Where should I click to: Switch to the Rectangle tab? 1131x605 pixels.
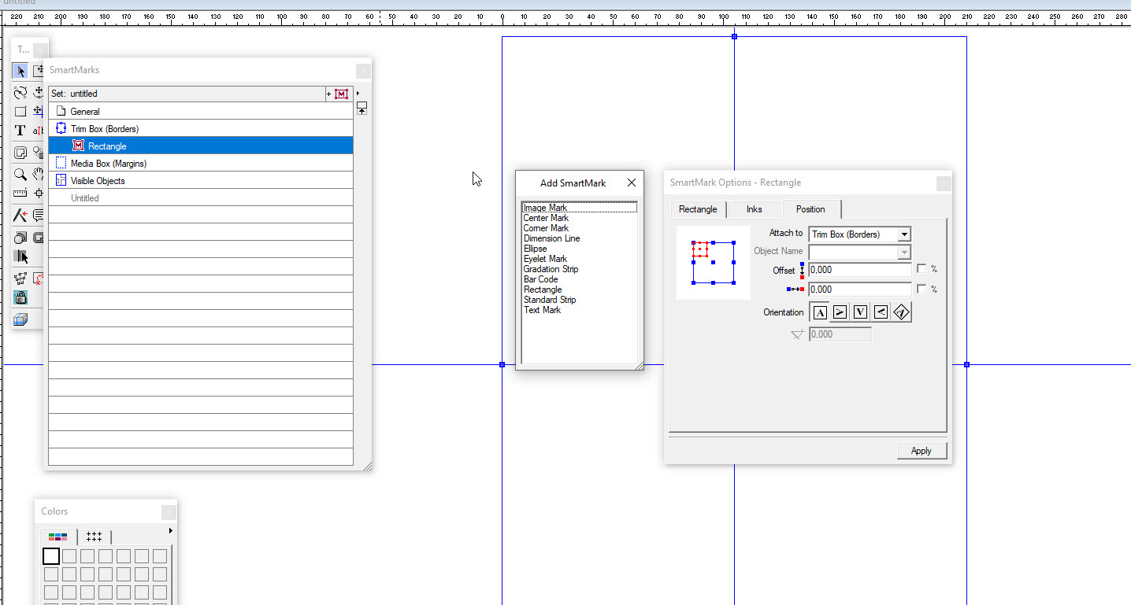point(698,209)
